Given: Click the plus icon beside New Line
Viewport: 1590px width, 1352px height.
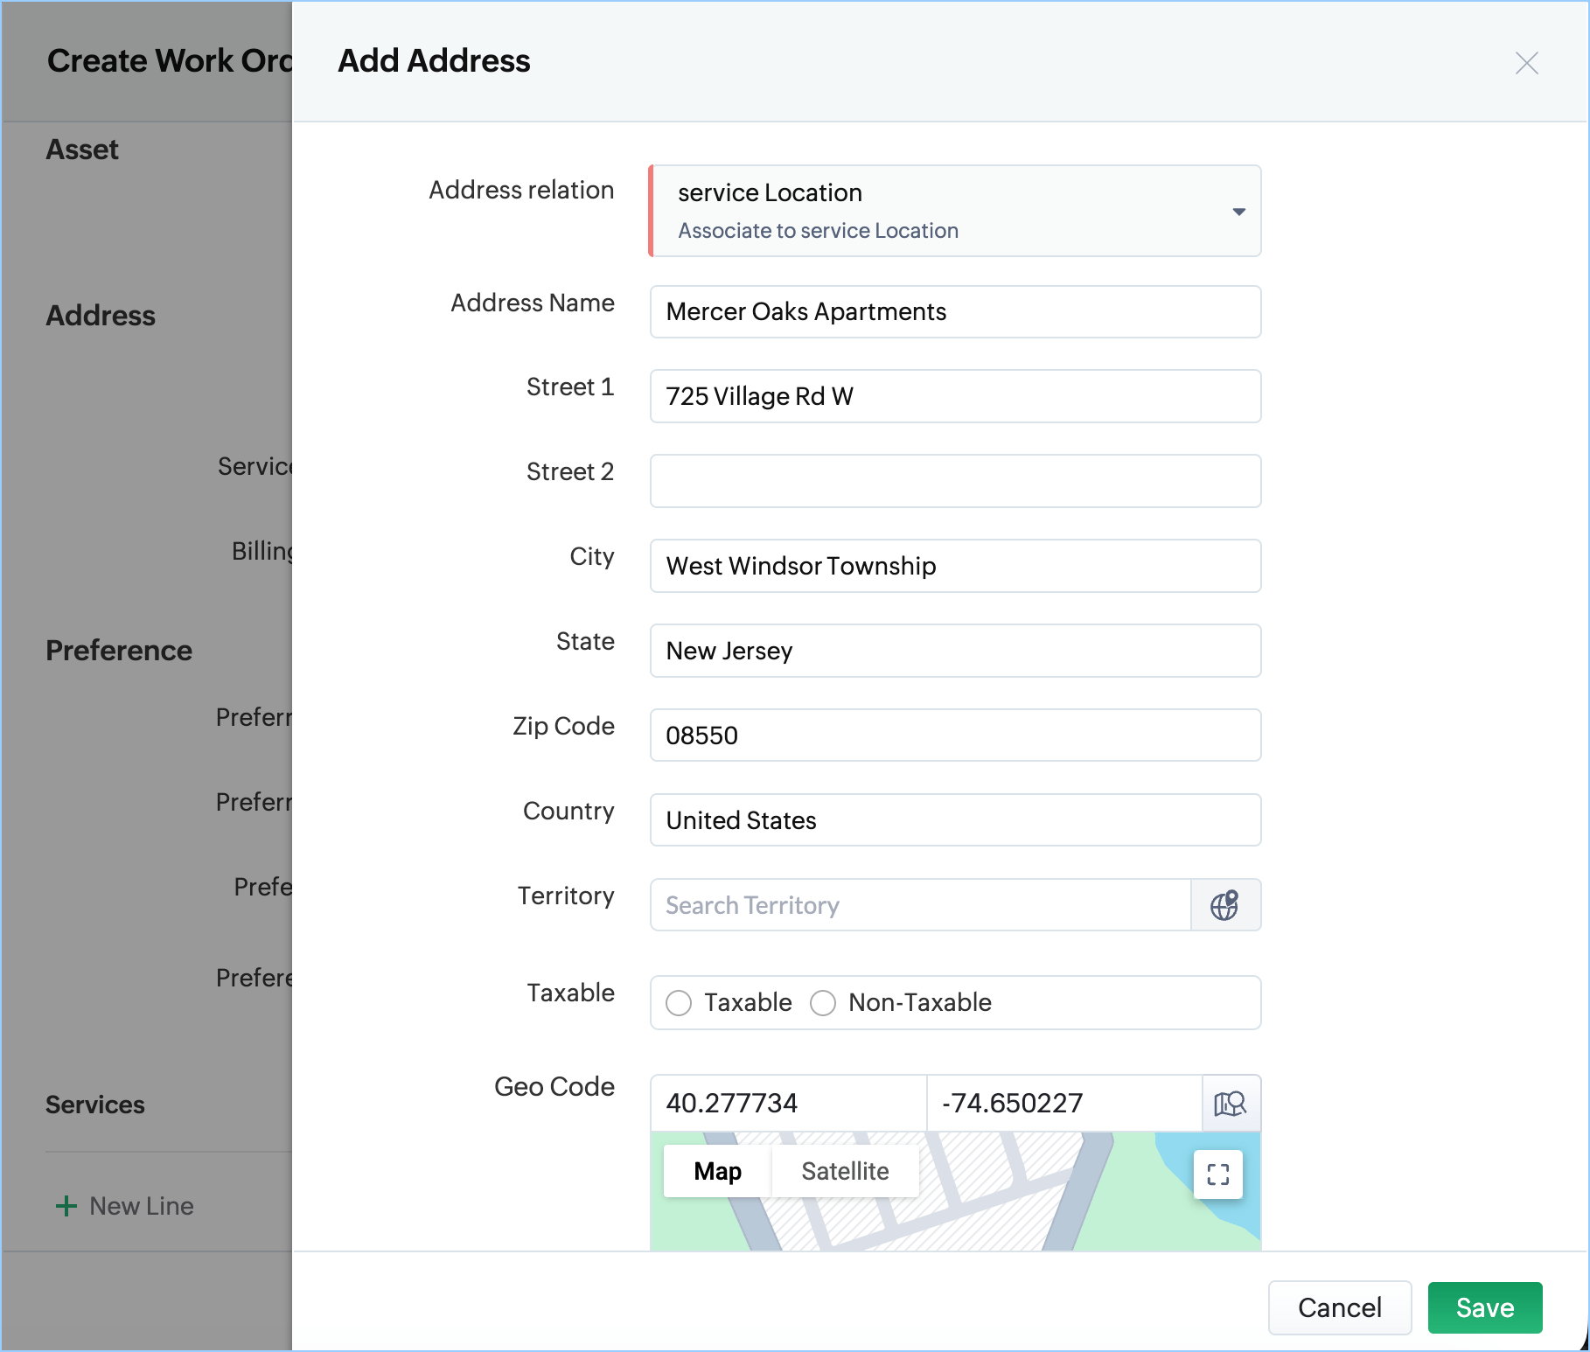Looking at the screenshot, I should click(x=66, y=1206).
